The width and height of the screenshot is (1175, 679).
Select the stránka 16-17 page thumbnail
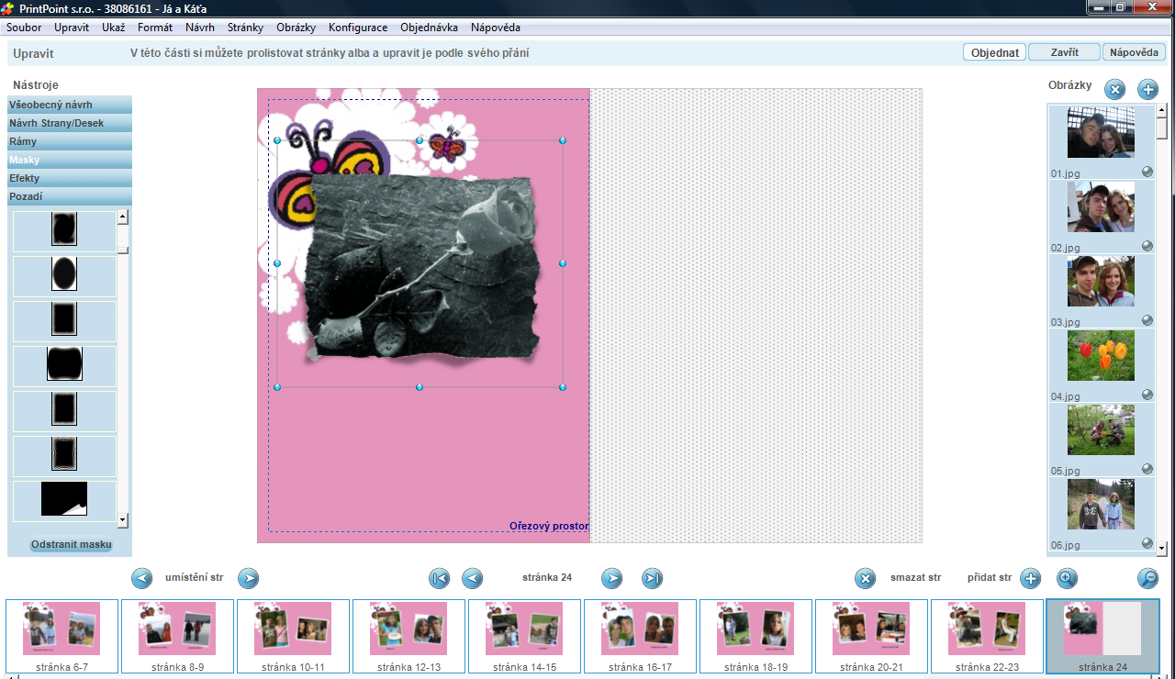[641, 637]
